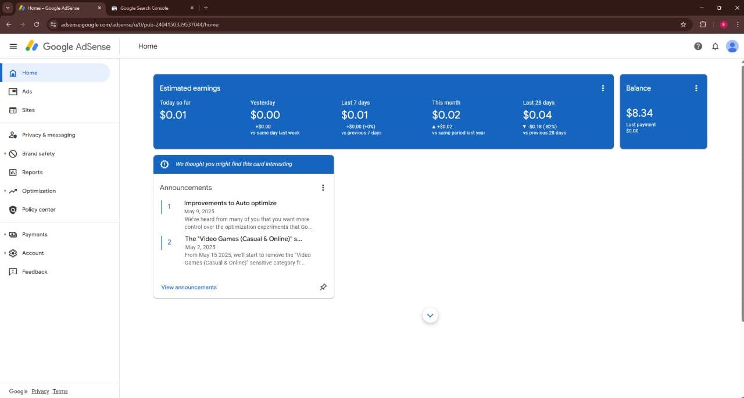Click the Reports chart icon
The height and width of the screenshot is (398, 744).
click(13, 172)
